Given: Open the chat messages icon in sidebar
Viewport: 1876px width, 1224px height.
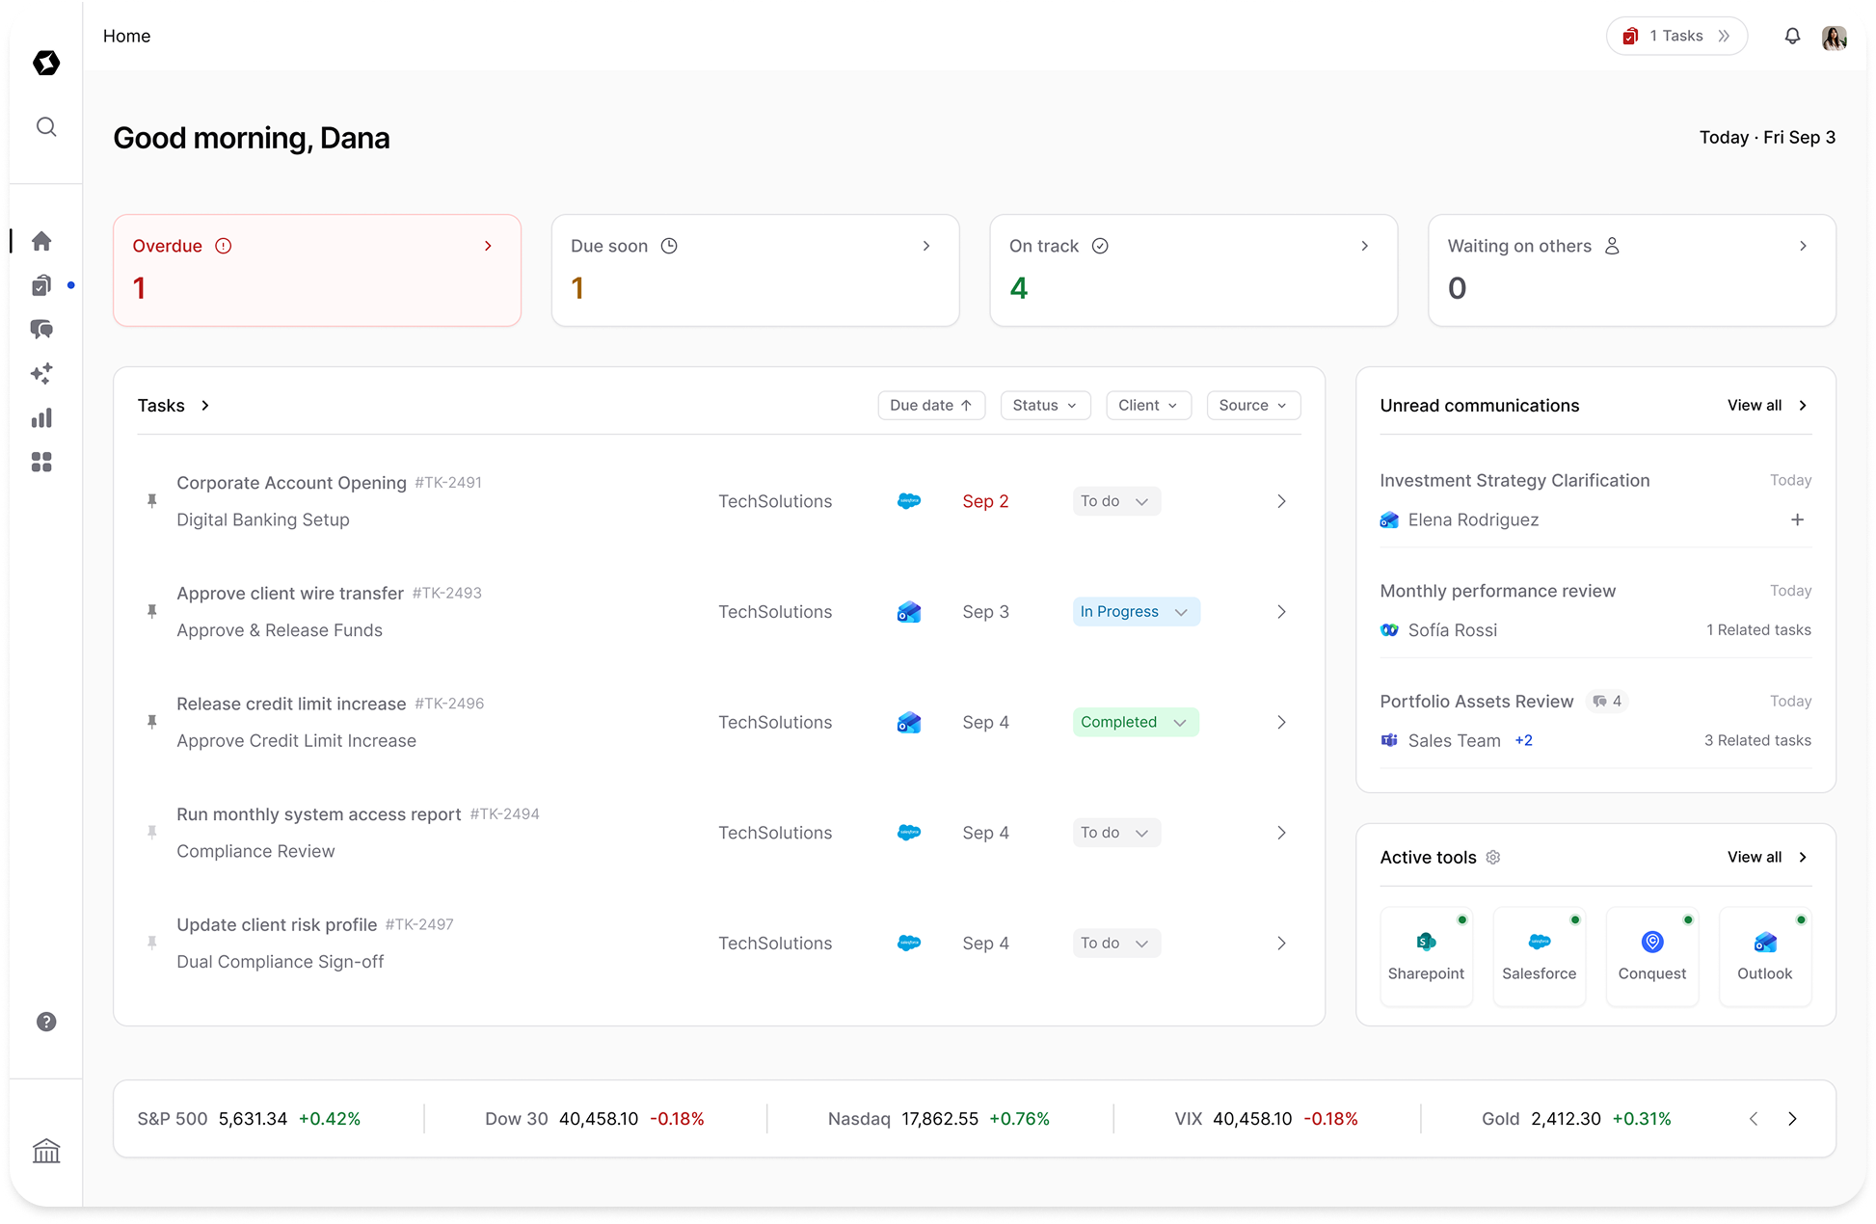Looking at the screenshot, I should coord(41,330).
